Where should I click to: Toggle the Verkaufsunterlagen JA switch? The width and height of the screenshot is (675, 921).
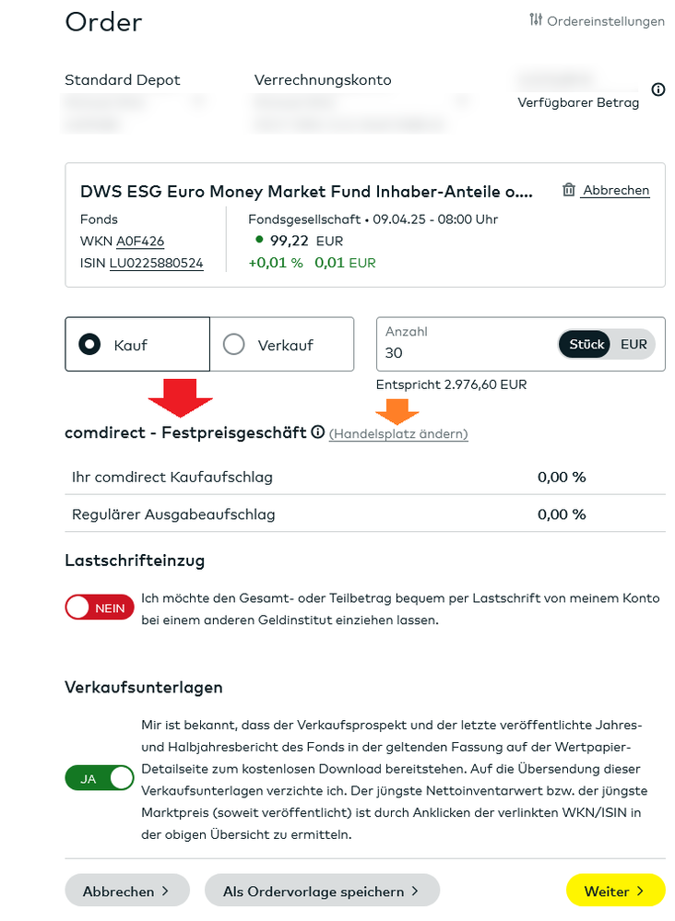click(99, 778)
